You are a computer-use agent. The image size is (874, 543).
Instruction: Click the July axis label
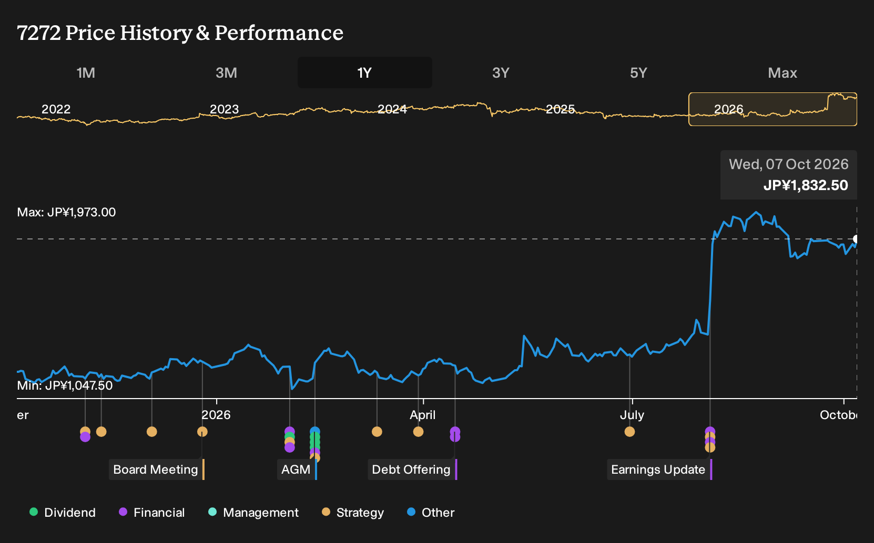[632, 415]
